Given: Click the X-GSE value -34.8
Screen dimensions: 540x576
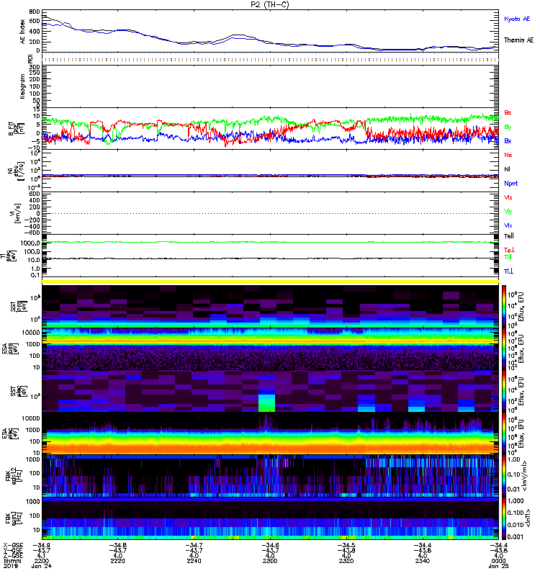Looking at the screenshot, I should [x=118, y=545].
